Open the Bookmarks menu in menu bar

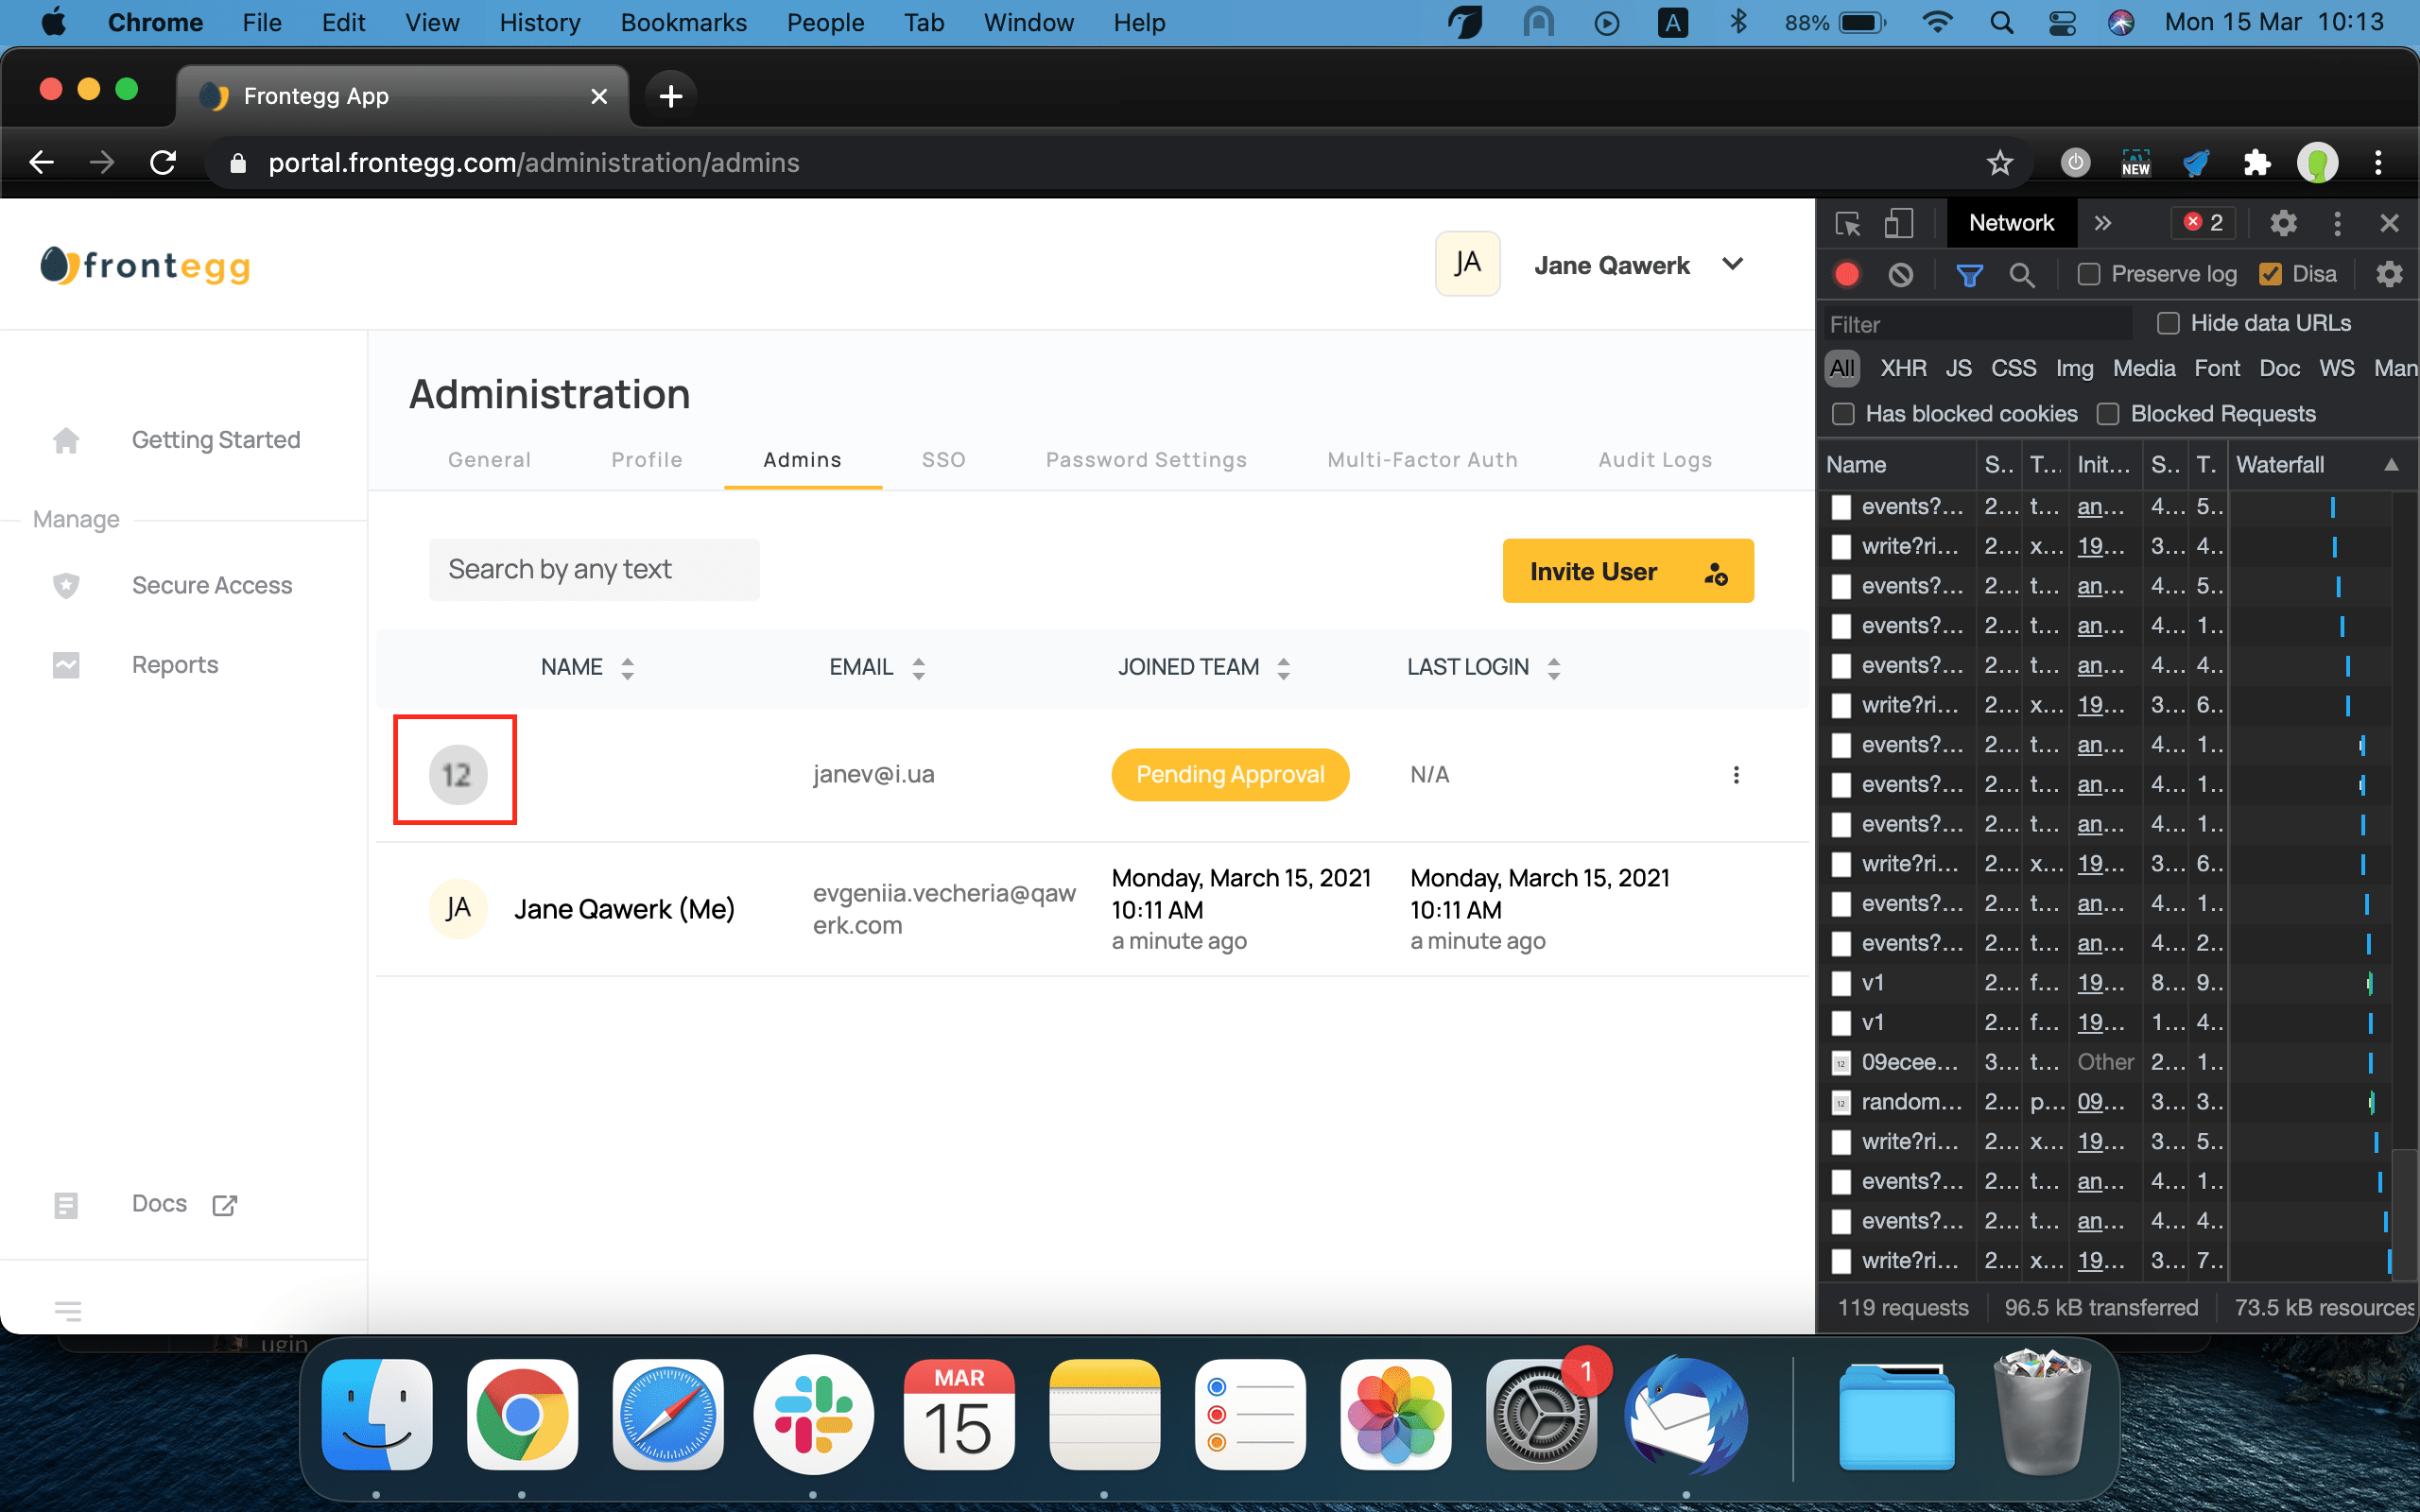[x=683, y=22]
